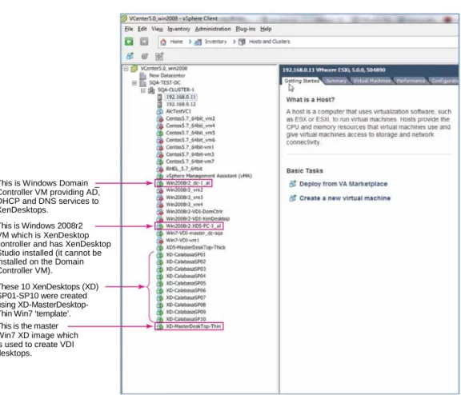Open the View menu
This screenshot has height=395, width=465.
pyautogui.click(x=157, y=29)
